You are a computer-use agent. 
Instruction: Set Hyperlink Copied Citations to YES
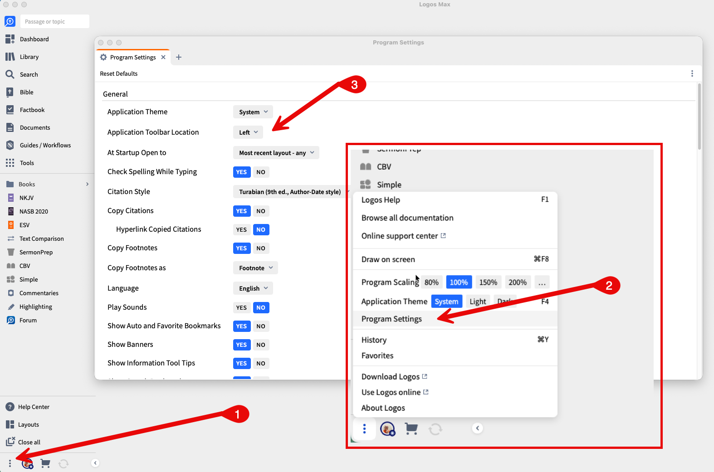tap(241, 229)
